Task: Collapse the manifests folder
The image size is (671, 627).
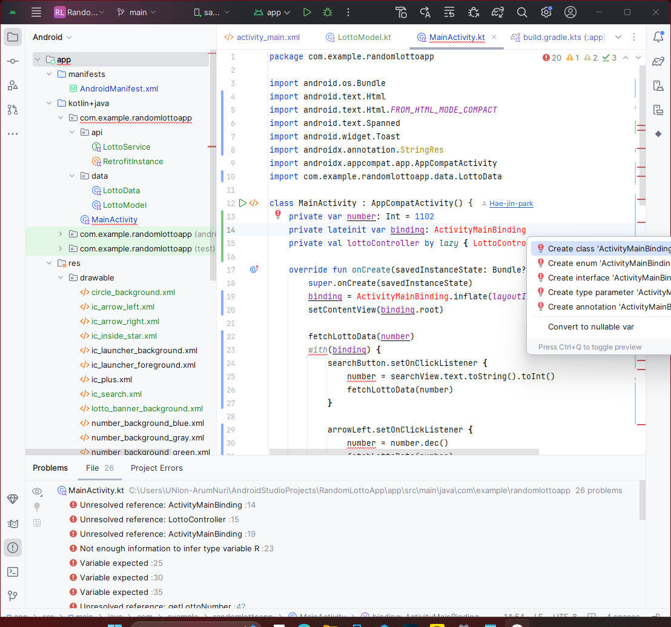Action: pyautogui.click(x=49, y=74)
